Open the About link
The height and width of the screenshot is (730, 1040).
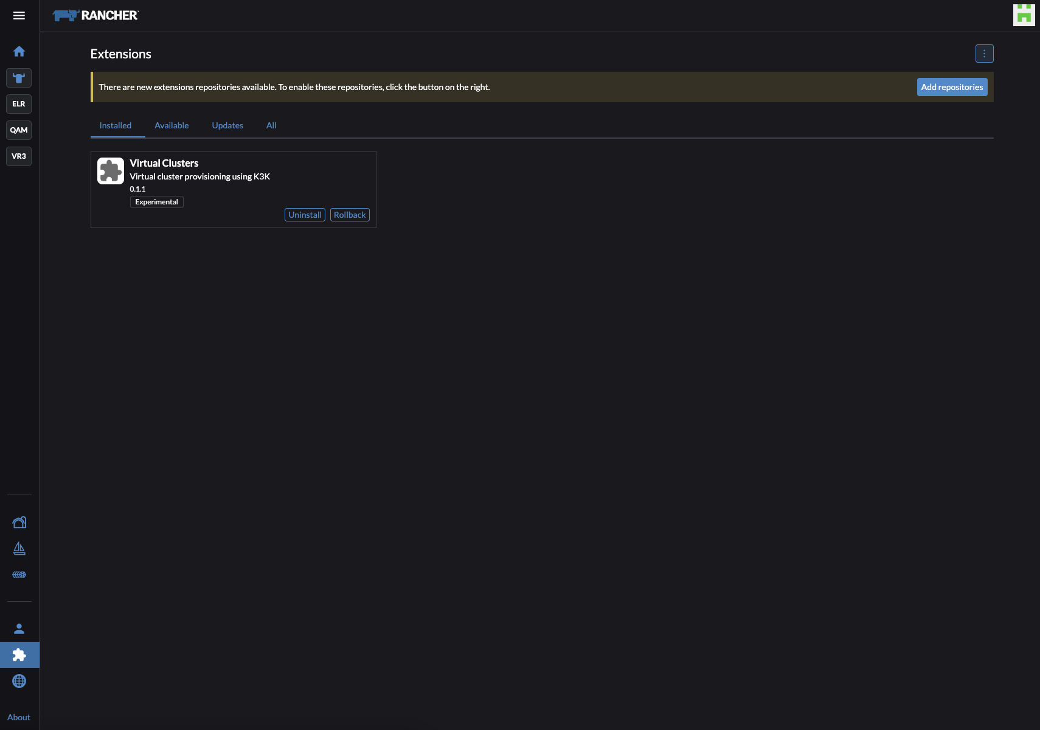19,717
